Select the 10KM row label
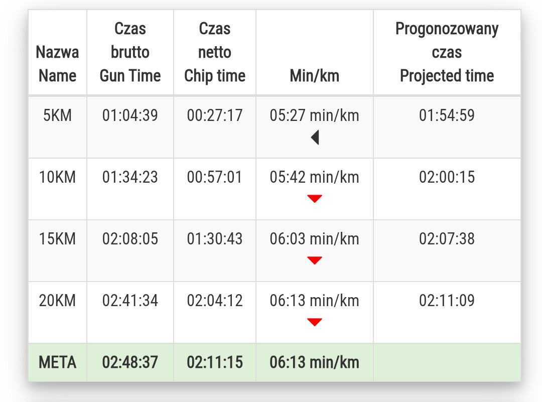542x402 pixels. tap(57, 177)
